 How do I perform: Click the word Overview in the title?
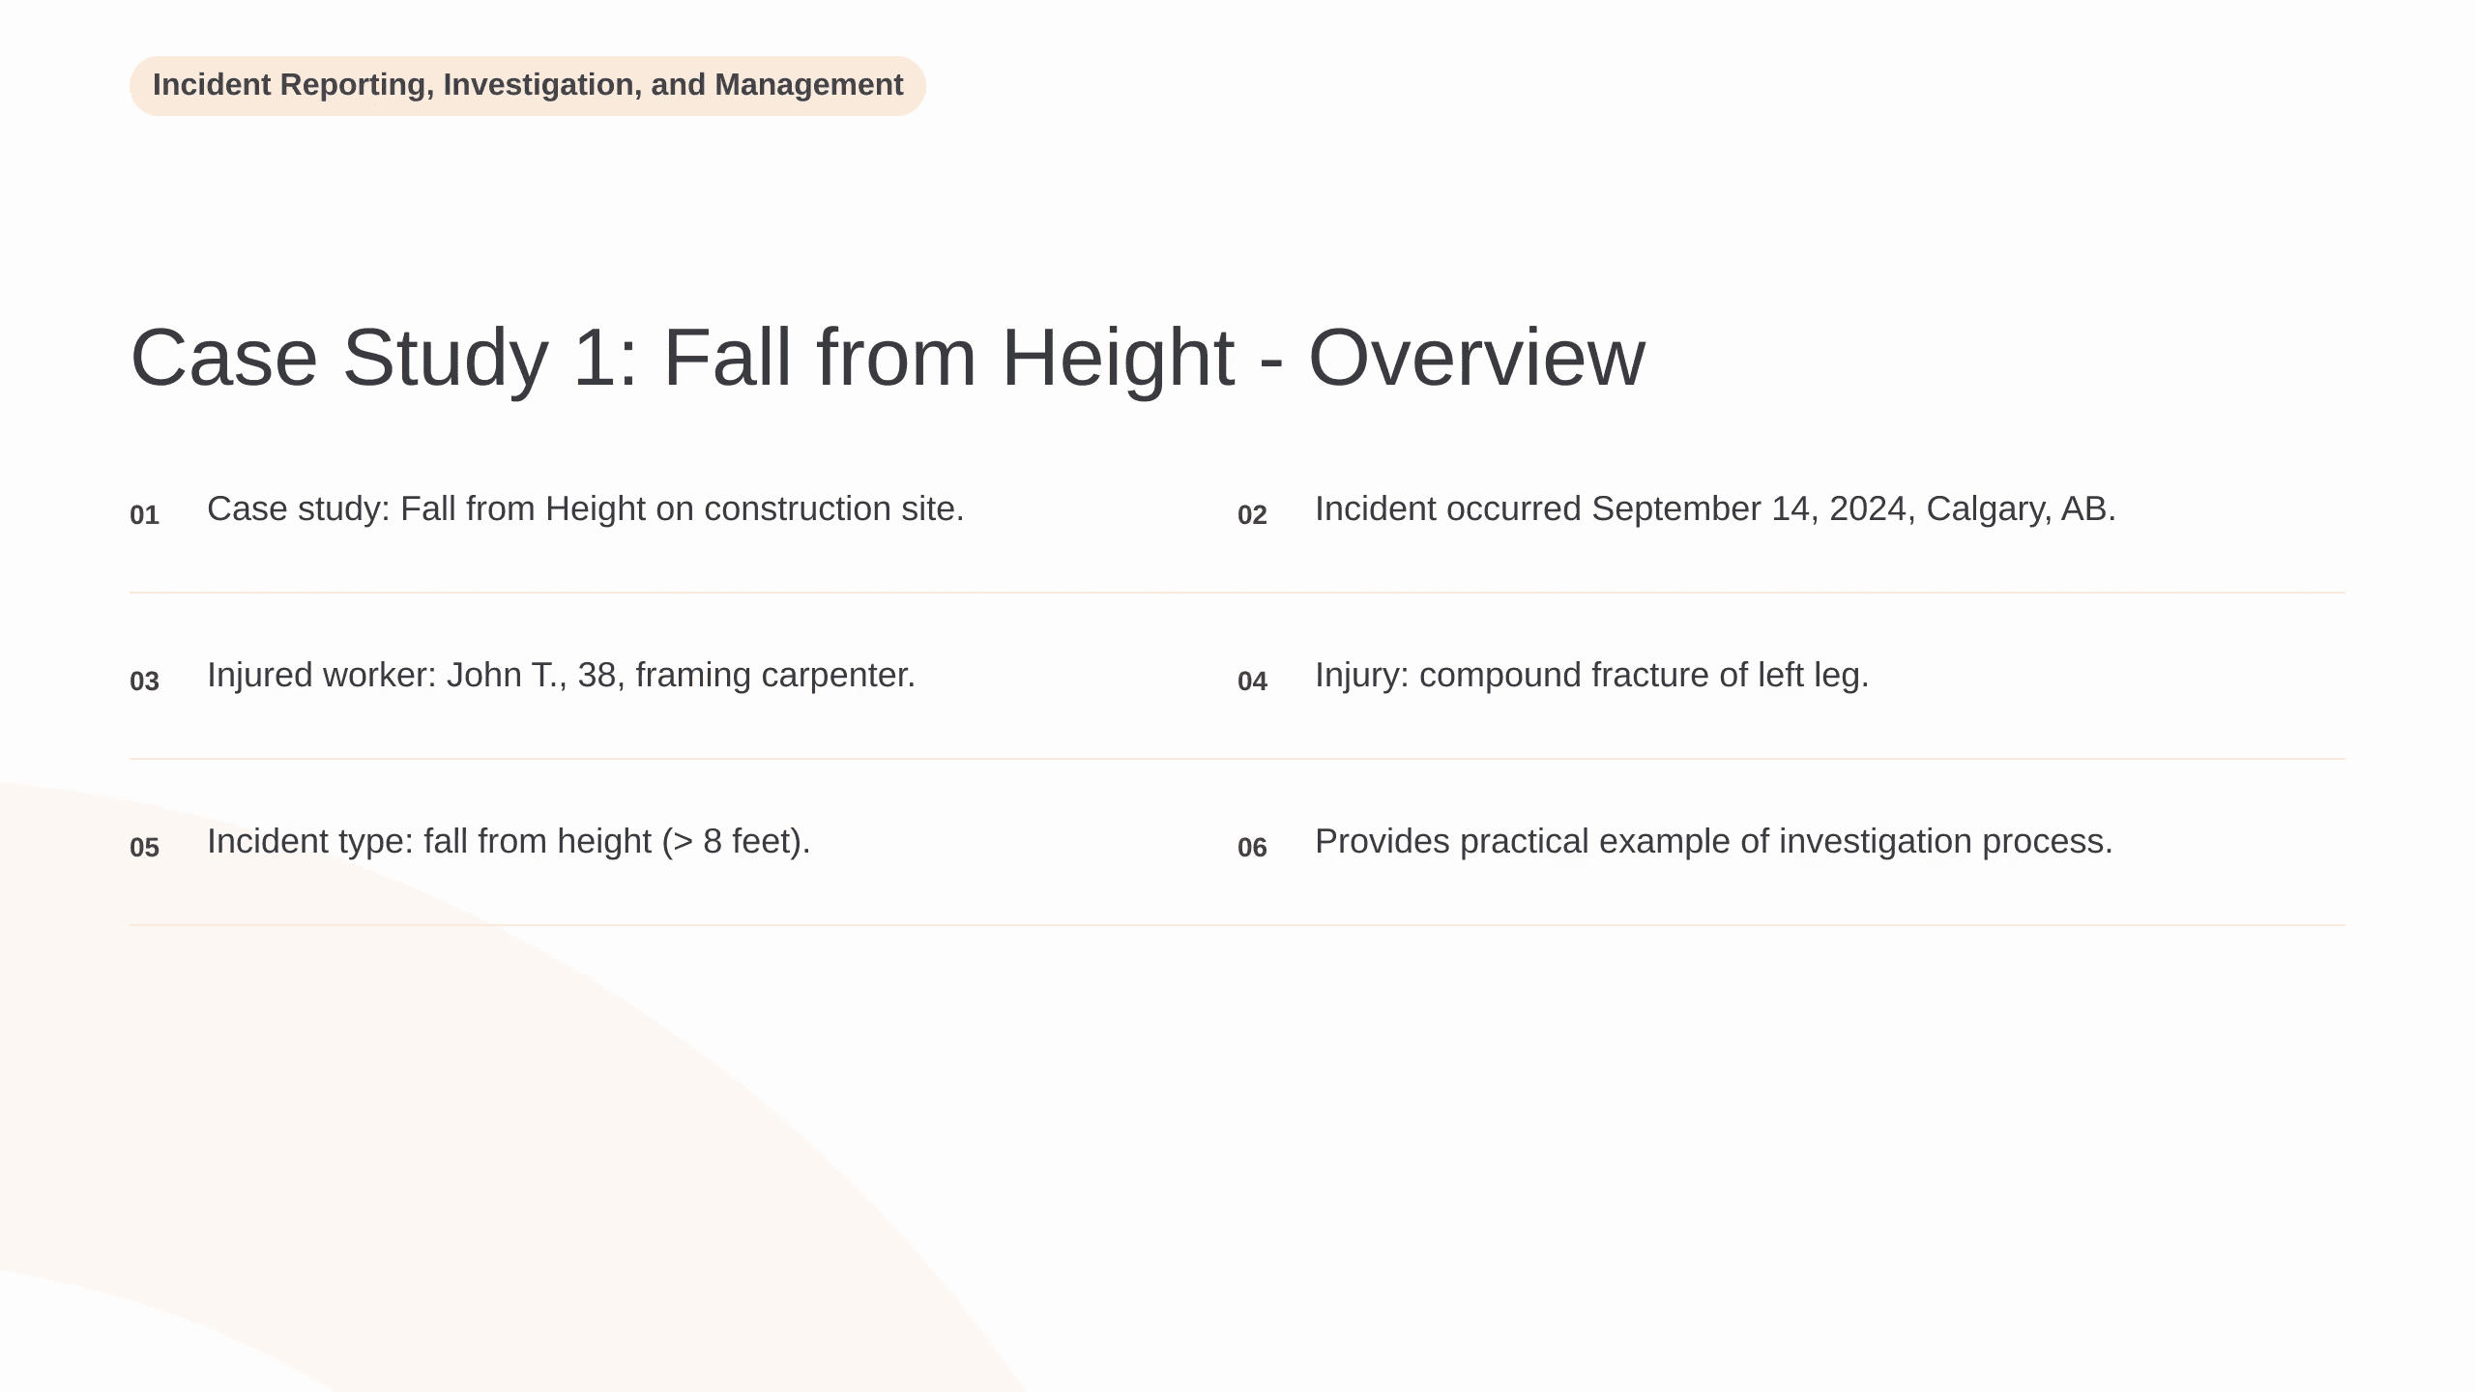pos(1476,358)
